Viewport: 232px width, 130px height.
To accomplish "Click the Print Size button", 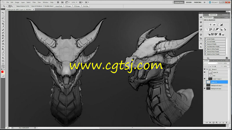I will (86, 6).
